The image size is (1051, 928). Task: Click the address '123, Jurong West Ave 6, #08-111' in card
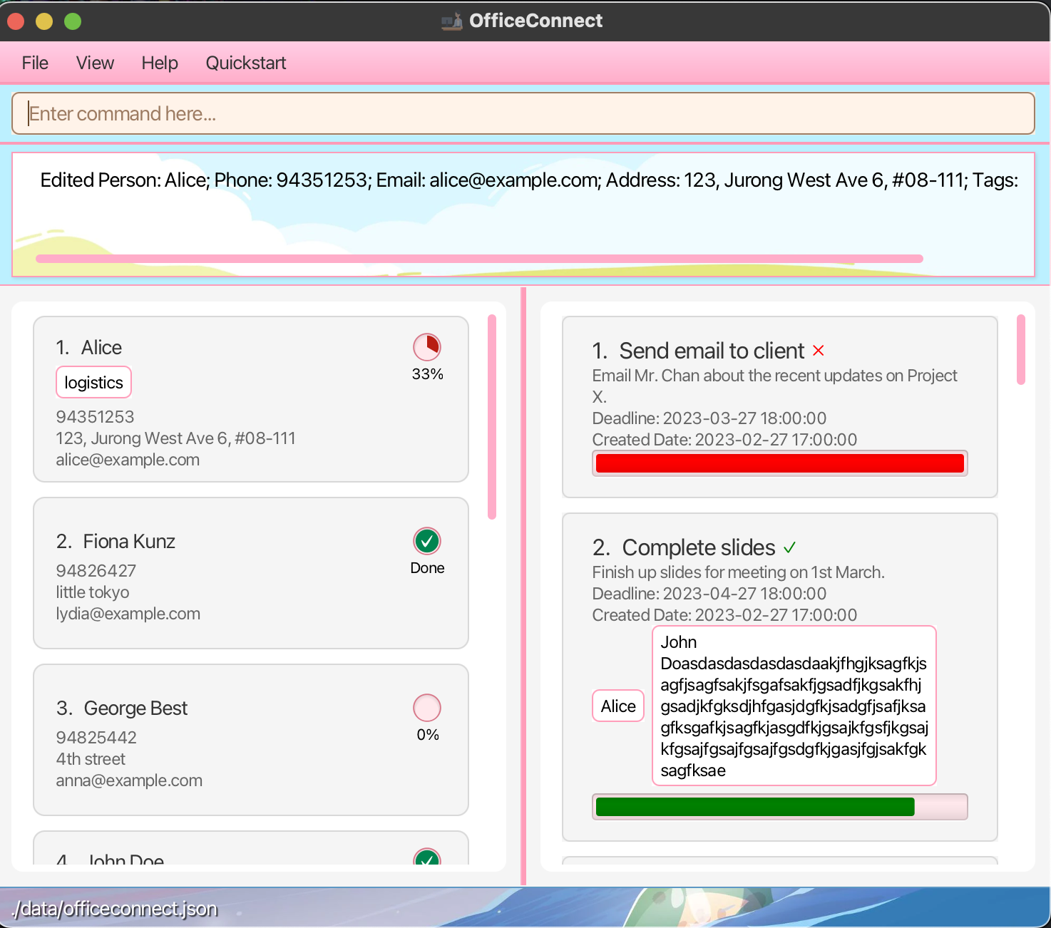pos(175,438)
